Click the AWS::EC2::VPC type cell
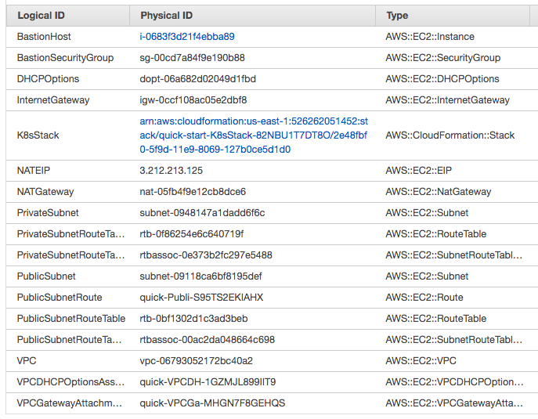This screenshot has width=538, height=419. (x=421, y=361)
